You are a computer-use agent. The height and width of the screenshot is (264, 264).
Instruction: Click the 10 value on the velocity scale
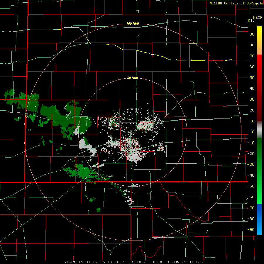pos(252,121)
